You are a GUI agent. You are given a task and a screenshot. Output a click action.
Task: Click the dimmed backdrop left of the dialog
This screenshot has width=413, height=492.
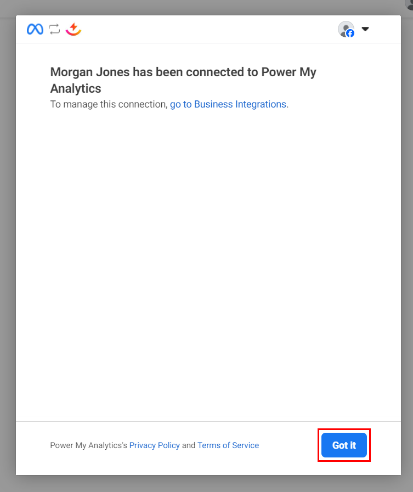pyautogui.click(x=8, y=247)
